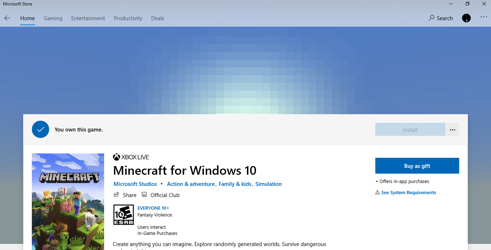Image resolution: width=491 pixels, height=250 pixels.
Task: Click 'You own this game.' text
Action: [x=78, y=130]
